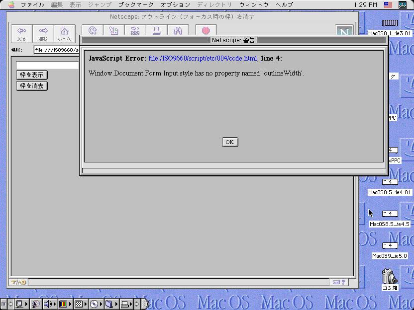Image resolution: width=414 pixels, height=310 pixels.
Task: Select the MacOS9_ie5.0 desktop icon
Action: click(x=390, y=251)
